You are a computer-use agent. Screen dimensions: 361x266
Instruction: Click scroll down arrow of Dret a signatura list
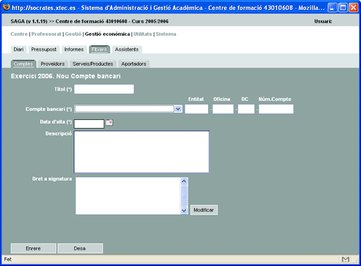pyautogui.click(x=184, y=210)
